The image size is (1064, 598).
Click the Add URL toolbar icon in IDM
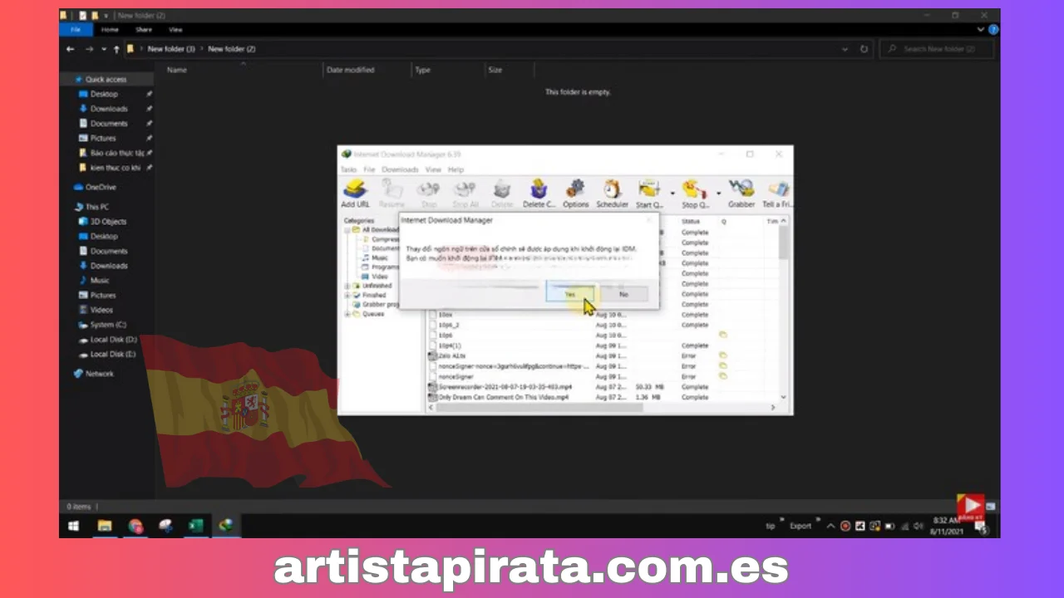point(355,194)
